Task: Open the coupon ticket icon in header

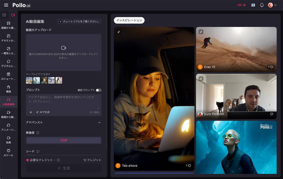Action: pyautogui.click(x=253, y=5)
